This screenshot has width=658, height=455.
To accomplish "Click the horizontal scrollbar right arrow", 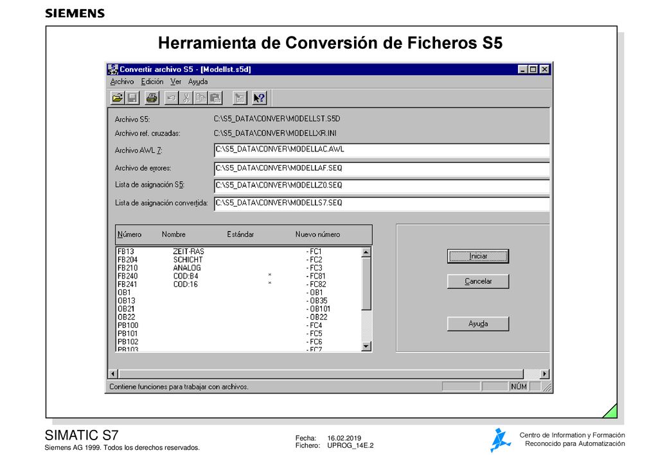I will click(544, 373).
